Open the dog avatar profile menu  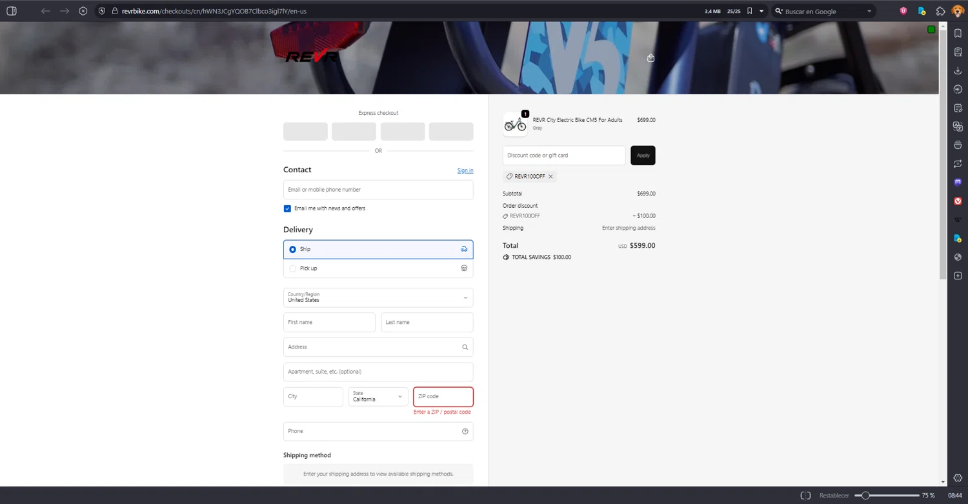coord(958,11)
